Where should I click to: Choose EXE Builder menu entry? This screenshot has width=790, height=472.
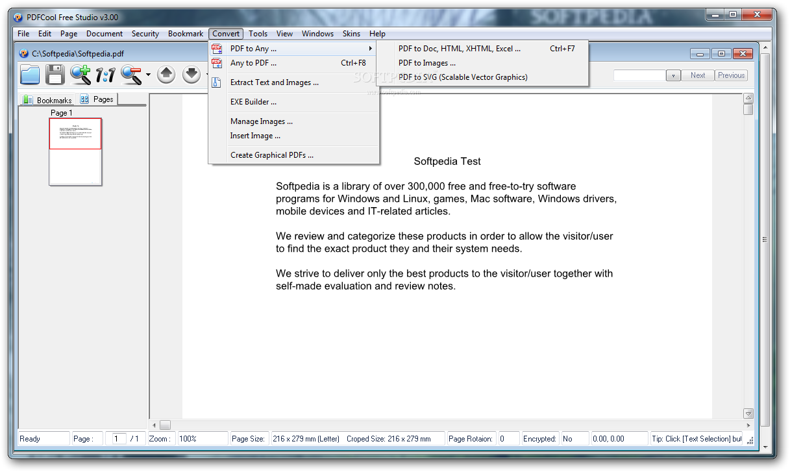293,102
